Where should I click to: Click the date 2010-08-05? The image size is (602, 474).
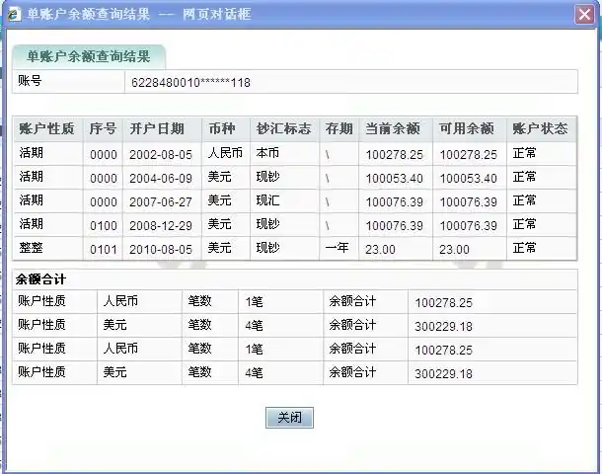tap(161, 250)
